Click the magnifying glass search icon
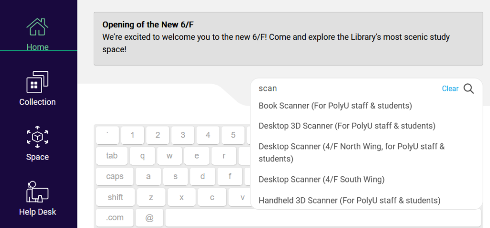Screen dimensions: 490x228 468,89
